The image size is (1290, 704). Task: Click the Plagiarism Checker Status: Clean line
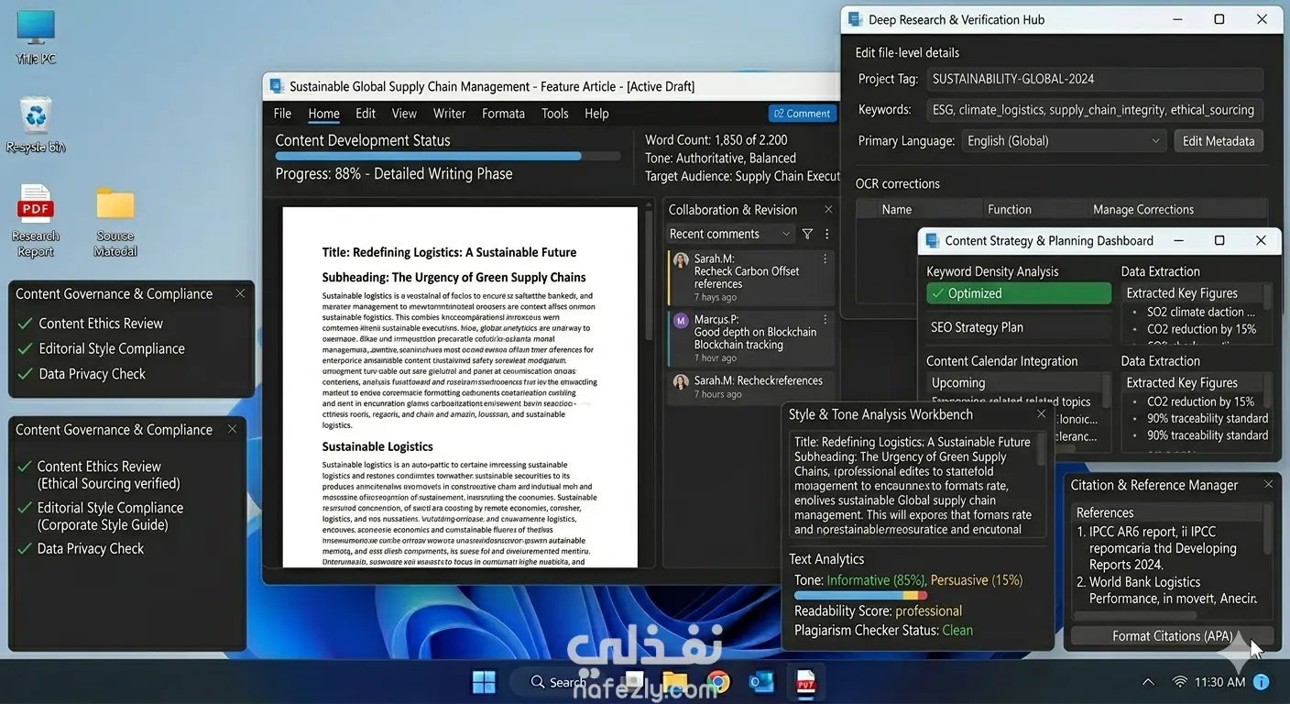883,631
